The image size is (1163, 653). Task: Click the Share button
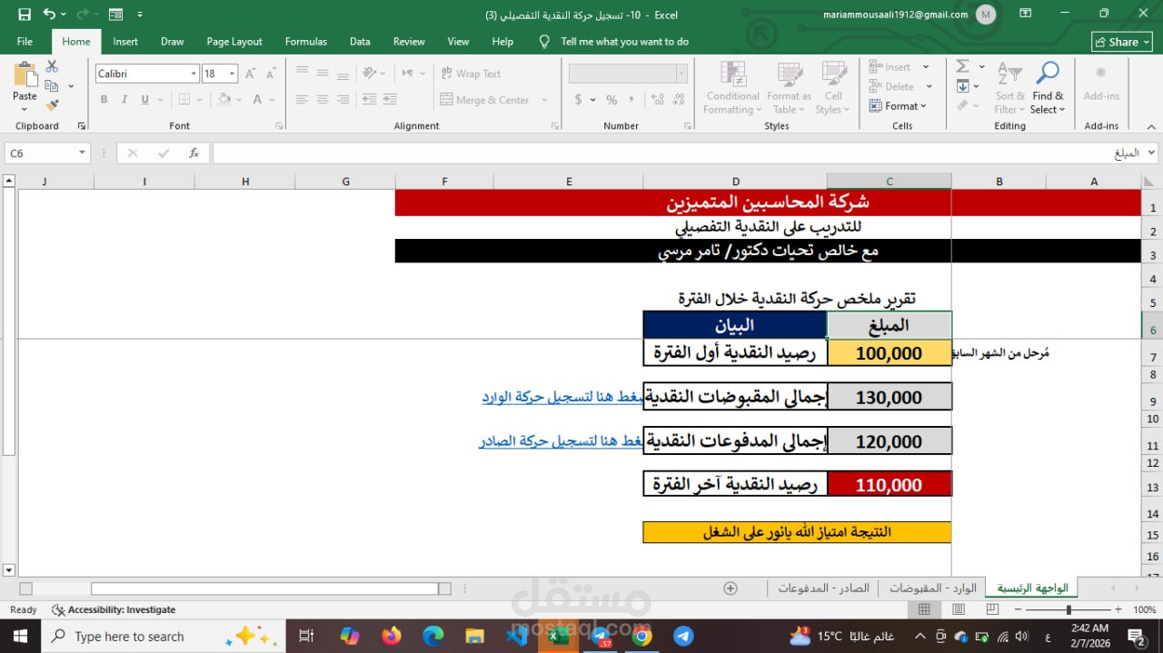coord(1120,41)
